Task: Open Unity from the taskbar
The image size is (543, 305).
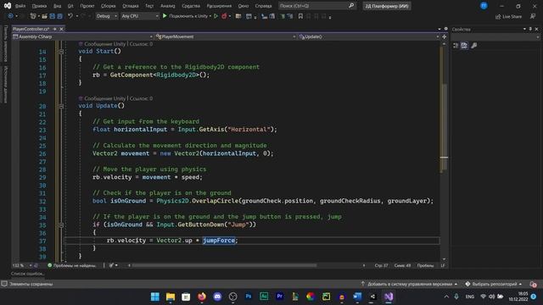Action: pos(372,297)
